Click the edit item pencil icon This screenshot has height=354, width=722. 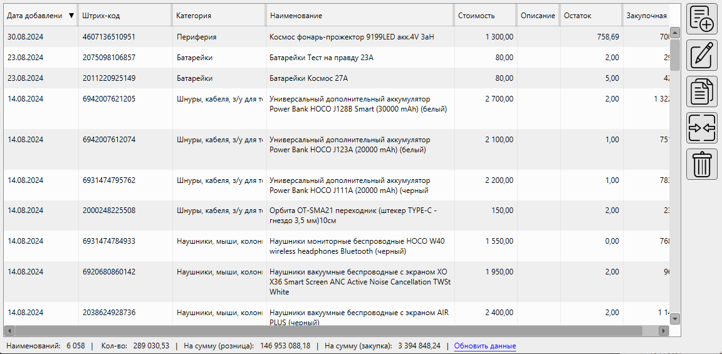tap(702, 55)
